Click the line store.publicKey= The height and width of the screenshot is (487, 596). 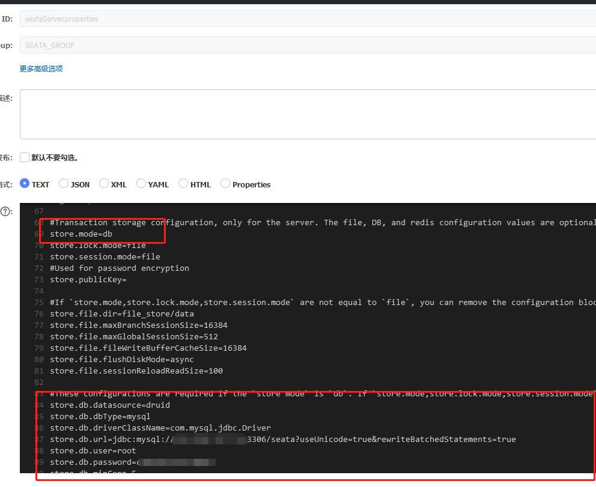tap(88, 280)
